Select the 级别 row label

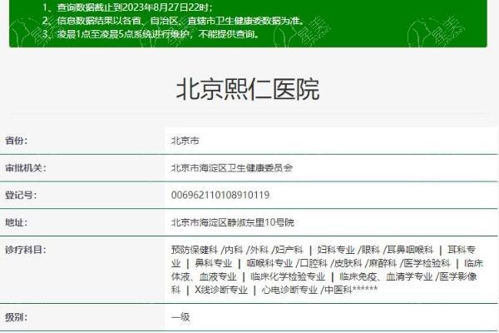(x=17, y=317)
